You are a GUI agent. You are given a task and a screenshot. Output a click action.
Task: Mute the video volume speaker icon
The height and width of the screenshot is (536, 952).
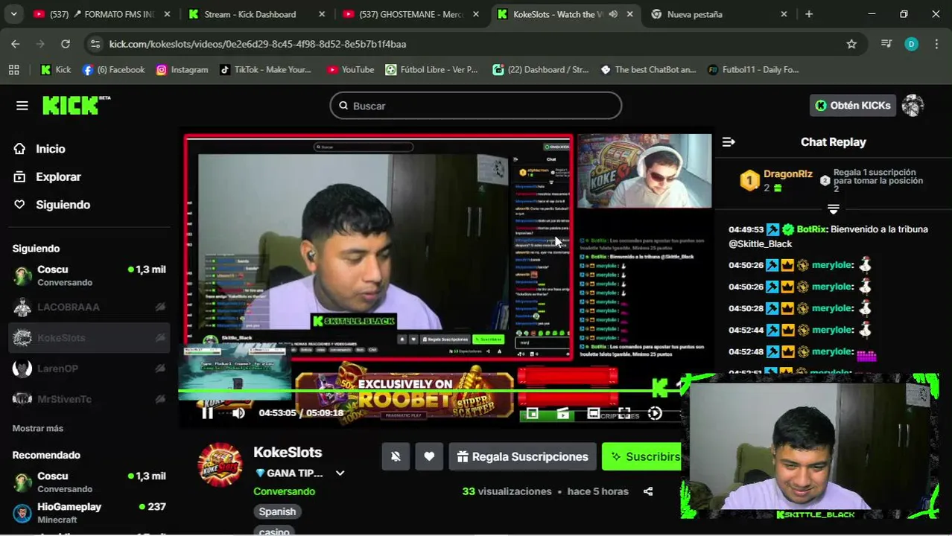tap(238, 413)
